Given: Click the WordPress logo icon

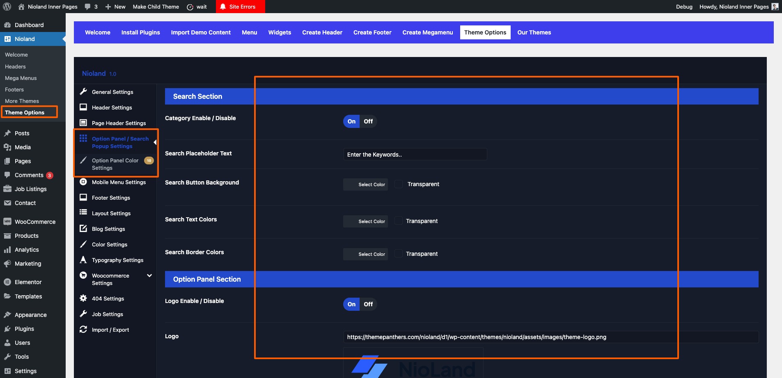Looking at the screenshot, I should click(7, 7).
